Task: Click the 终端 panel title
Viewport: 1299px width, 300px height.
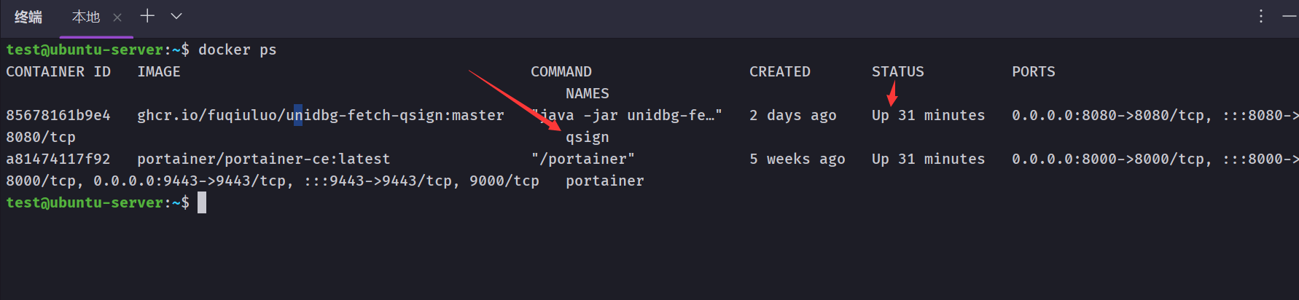Action: point(28,17)
